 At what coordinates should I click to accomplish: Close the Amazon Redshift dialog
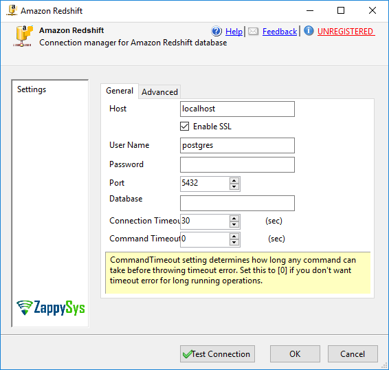(x=373, y=11)
